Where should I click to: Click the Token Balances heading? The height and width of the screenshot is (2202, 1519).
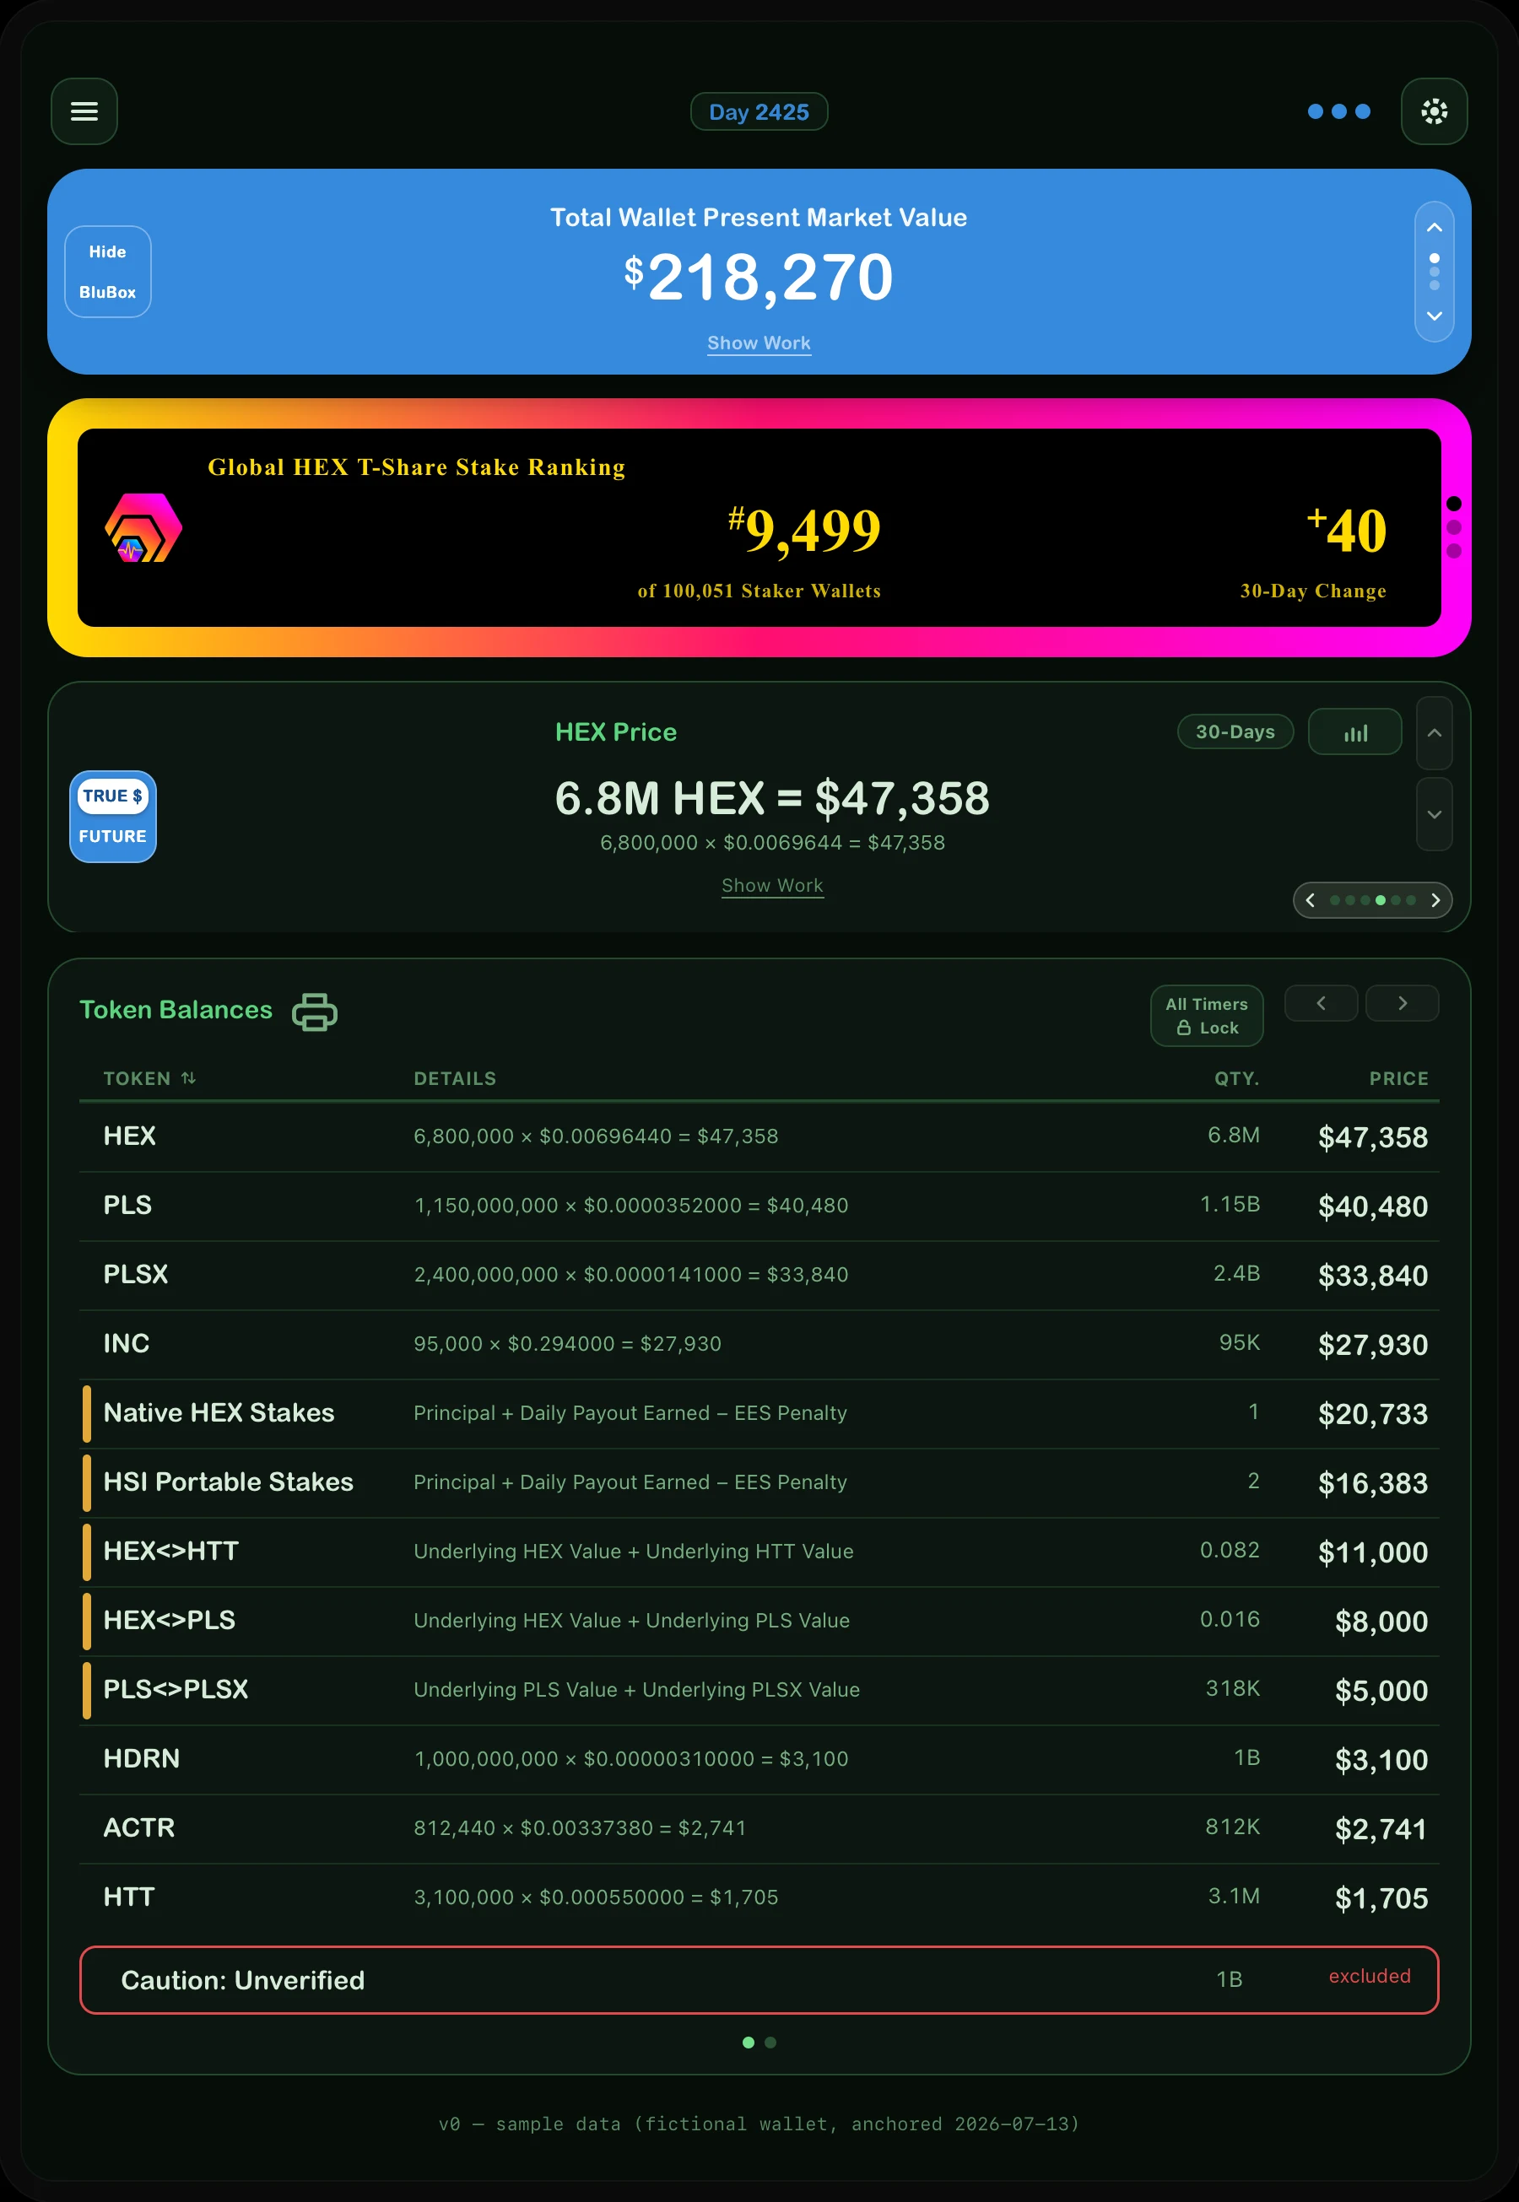click(x=176, y=1010)
